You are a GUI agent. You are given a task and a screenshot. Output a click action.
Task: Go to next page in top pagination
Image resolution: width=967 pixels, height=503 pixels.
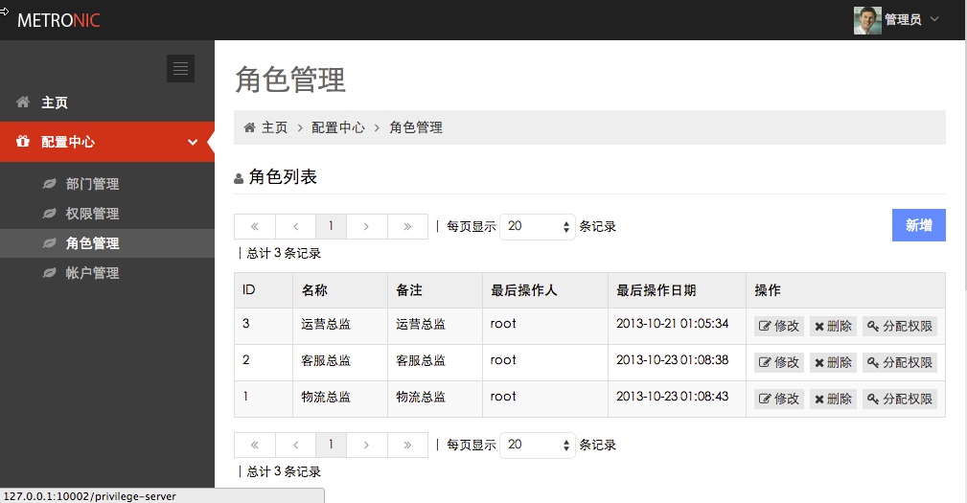point(366,226)
